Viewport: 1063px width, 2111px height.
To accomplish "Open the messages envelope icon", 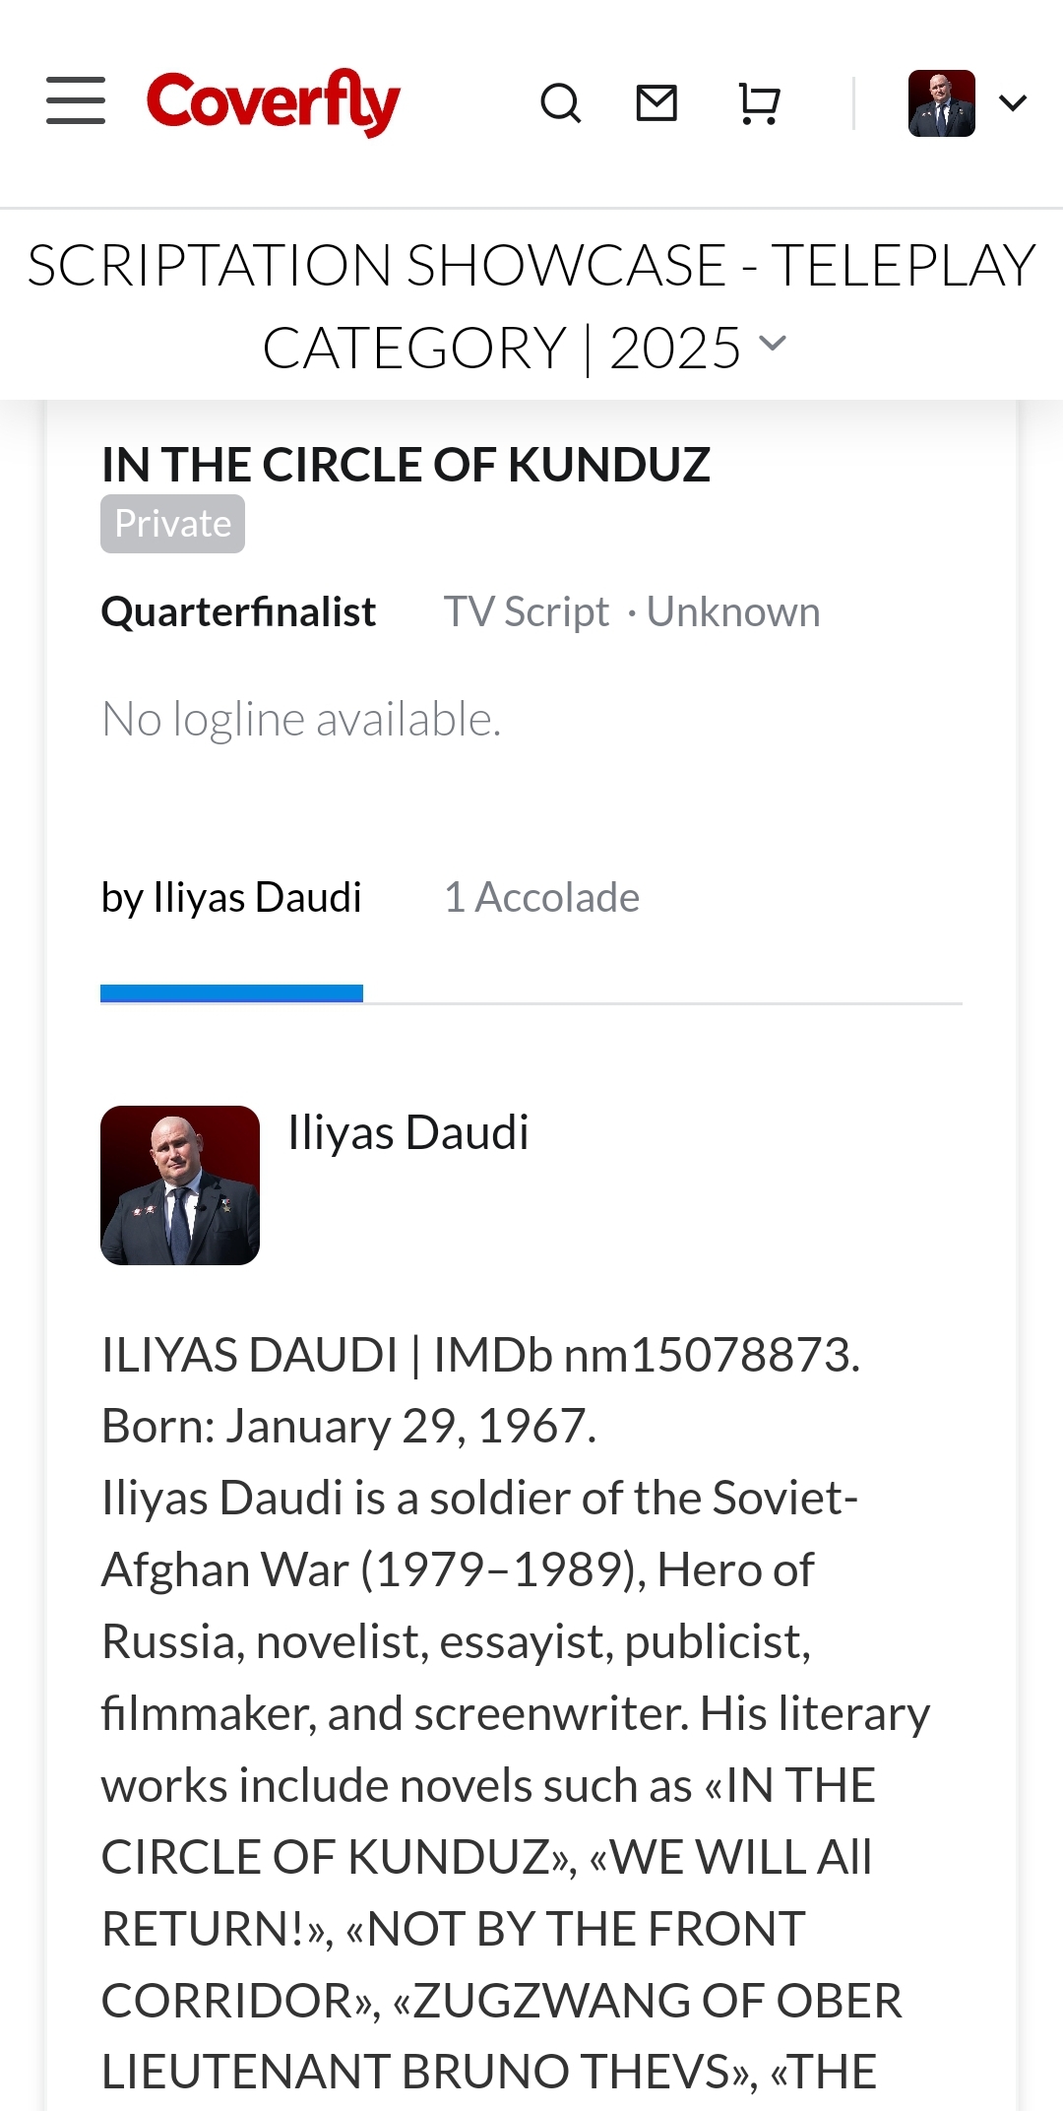I will (x=657, y=102).
